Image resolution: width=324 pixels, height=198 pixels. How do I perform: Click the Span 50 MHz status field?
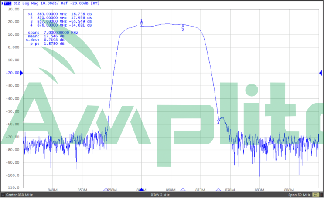tap(299, 195)
